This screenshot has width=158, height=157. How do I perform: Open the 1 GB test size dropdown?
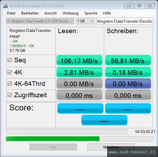(x=85, y=21)
